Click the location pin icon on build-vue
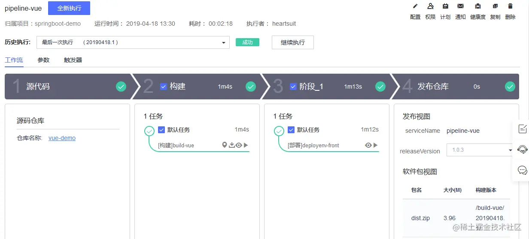Image resolution: width=529 pixels, height=239 pixels. (224, 145)
